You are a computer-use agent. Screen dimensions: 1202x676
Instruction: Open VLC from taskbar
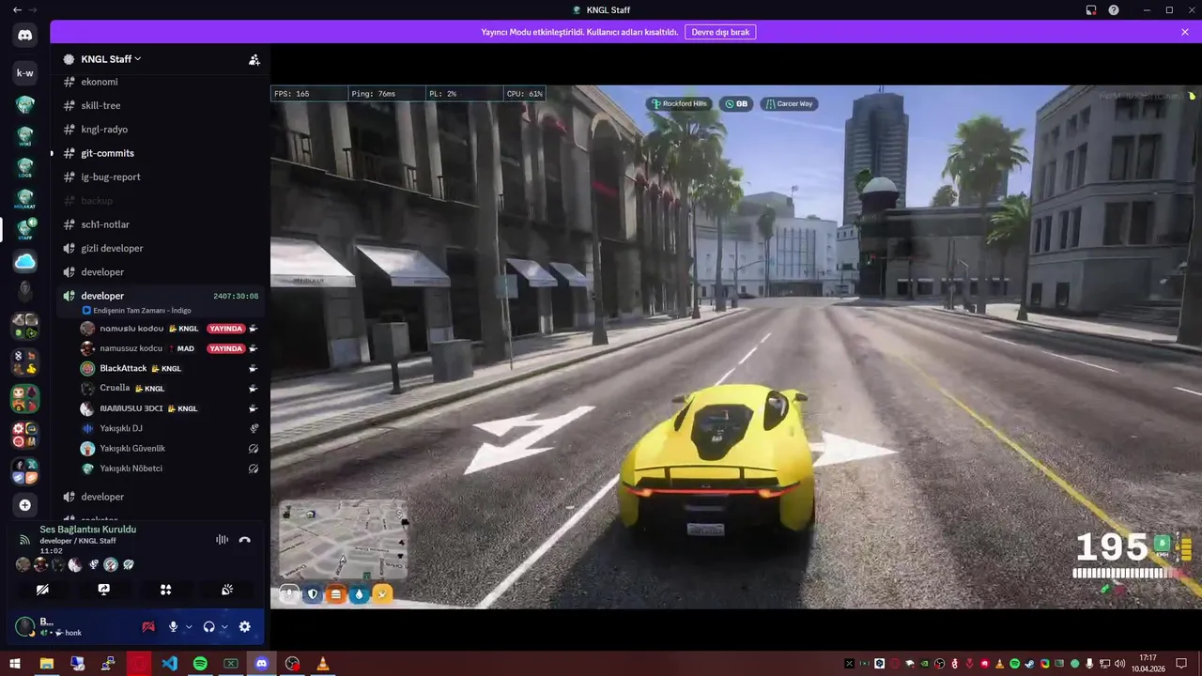[323, 664]
